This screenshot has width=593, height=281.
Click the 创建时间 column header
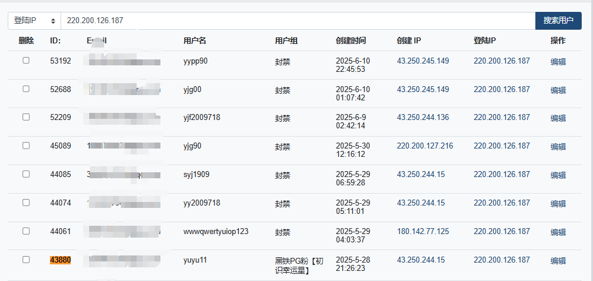coord(351,41)
